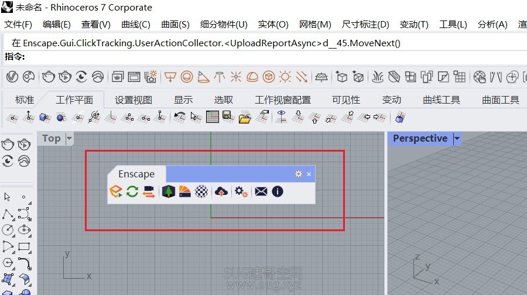Screen dimensions: 527x295
Task: Open 尺寸标注(D) menu
Action: 365,25
